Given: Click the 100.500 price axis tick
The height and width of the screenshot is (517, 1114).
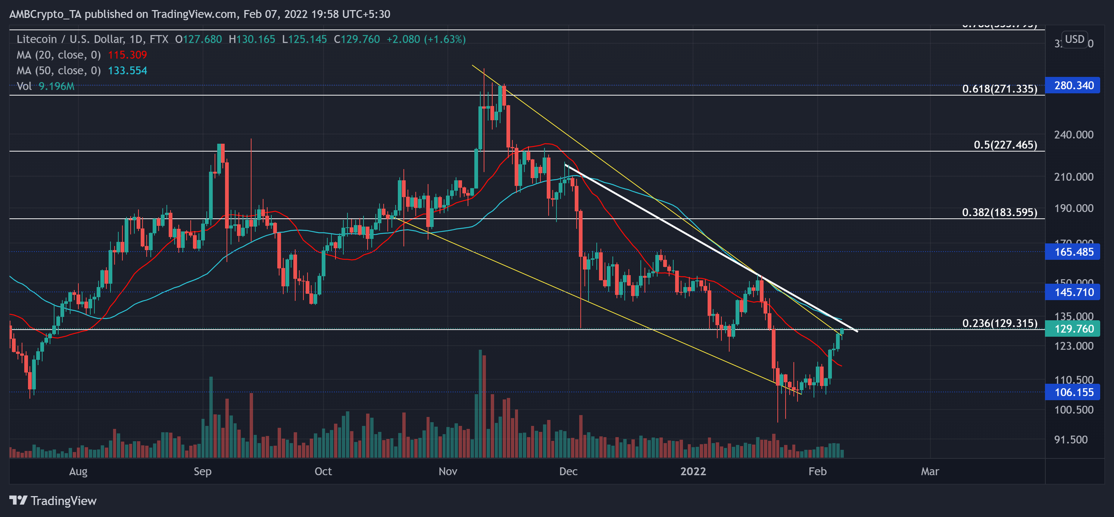Looking at the screenshot, I should coord(1073,409).
